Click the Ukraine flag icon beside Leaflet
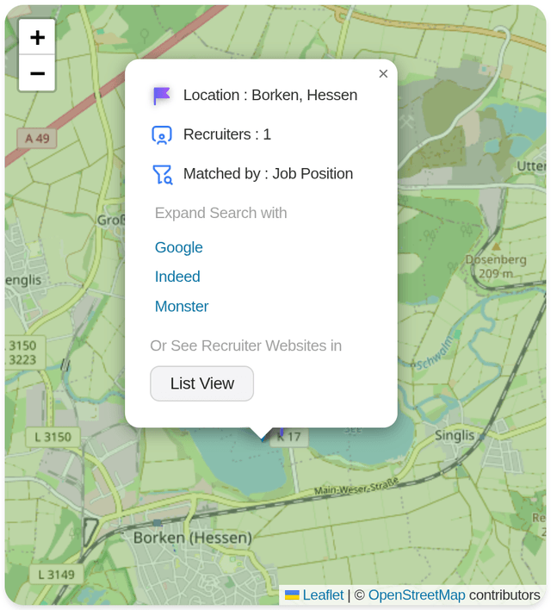The image size is (551, 610). click(x=293, y=595)
